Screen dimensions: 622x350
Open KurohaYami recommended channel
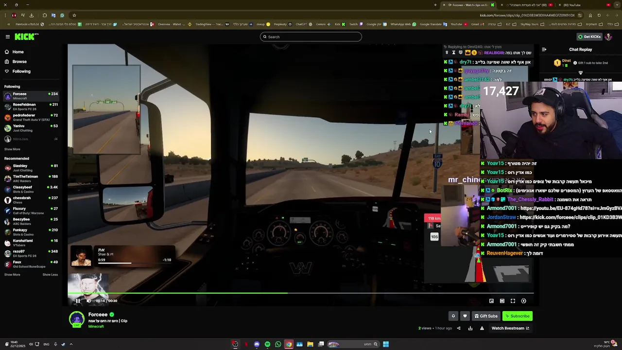point(31,243)
